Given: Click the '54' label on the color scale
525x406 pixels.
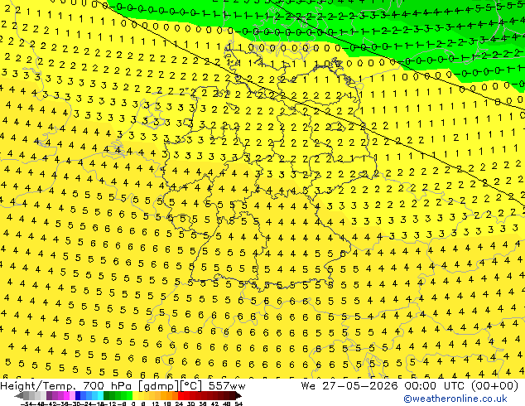Looking at the screenshot, I should pos(238,404).
